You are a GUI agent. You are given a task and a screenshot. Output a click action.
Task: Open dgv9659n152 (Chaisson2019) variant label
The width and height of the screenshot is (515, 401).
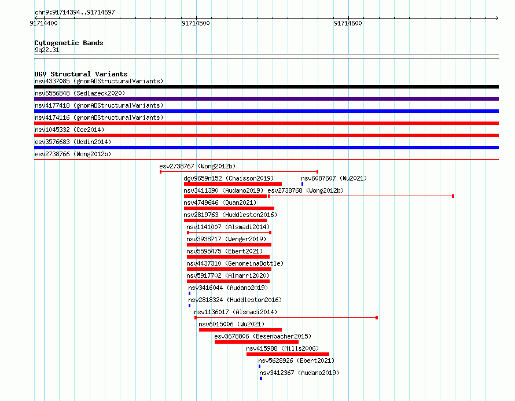229,178
